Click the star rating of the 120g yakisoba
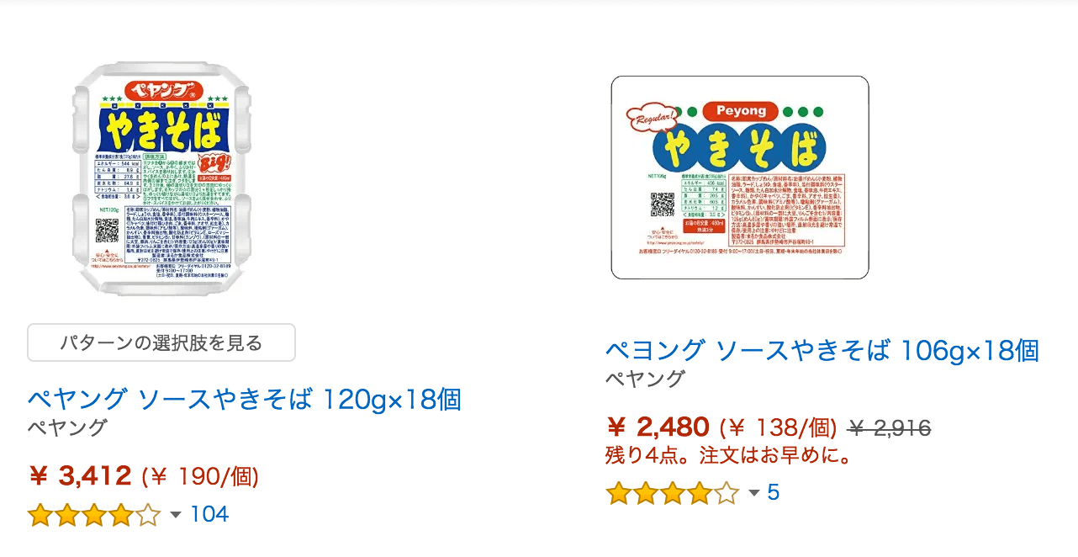 (93, 514)
